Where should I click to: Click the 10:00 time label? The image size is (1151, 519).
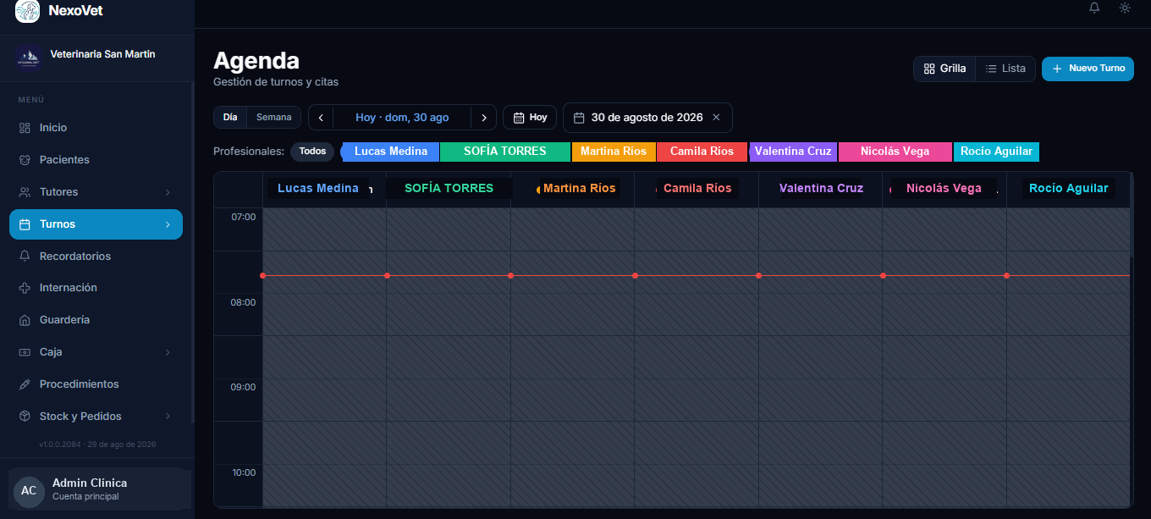(244, 472)
